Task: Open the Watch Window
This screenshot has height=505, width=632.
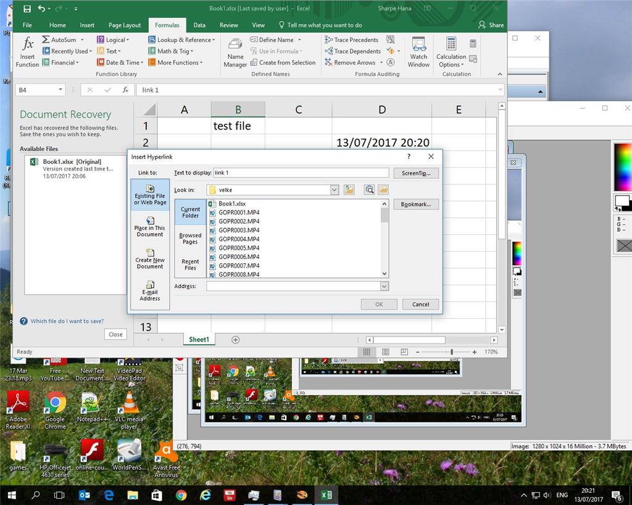Action: point(418,52)
